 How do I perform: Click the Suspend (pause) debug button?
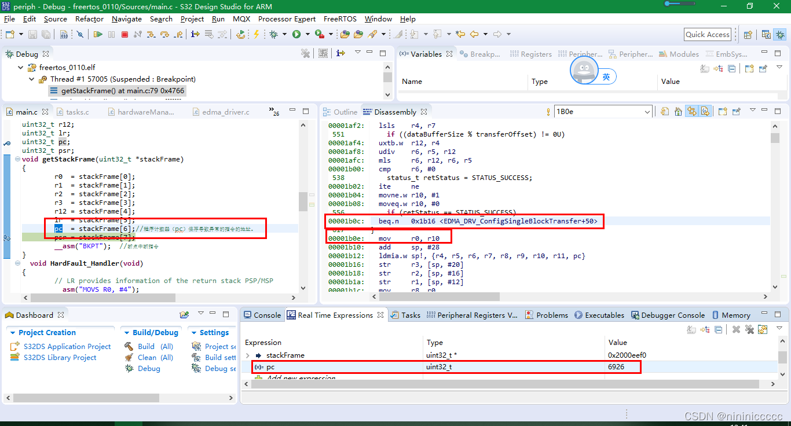(111, 35)
